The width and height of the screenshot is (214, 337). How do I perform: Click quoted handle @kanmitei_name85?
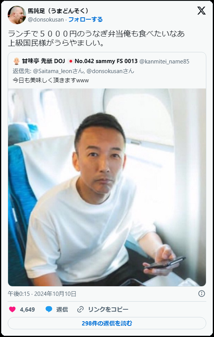pos(164,62)
